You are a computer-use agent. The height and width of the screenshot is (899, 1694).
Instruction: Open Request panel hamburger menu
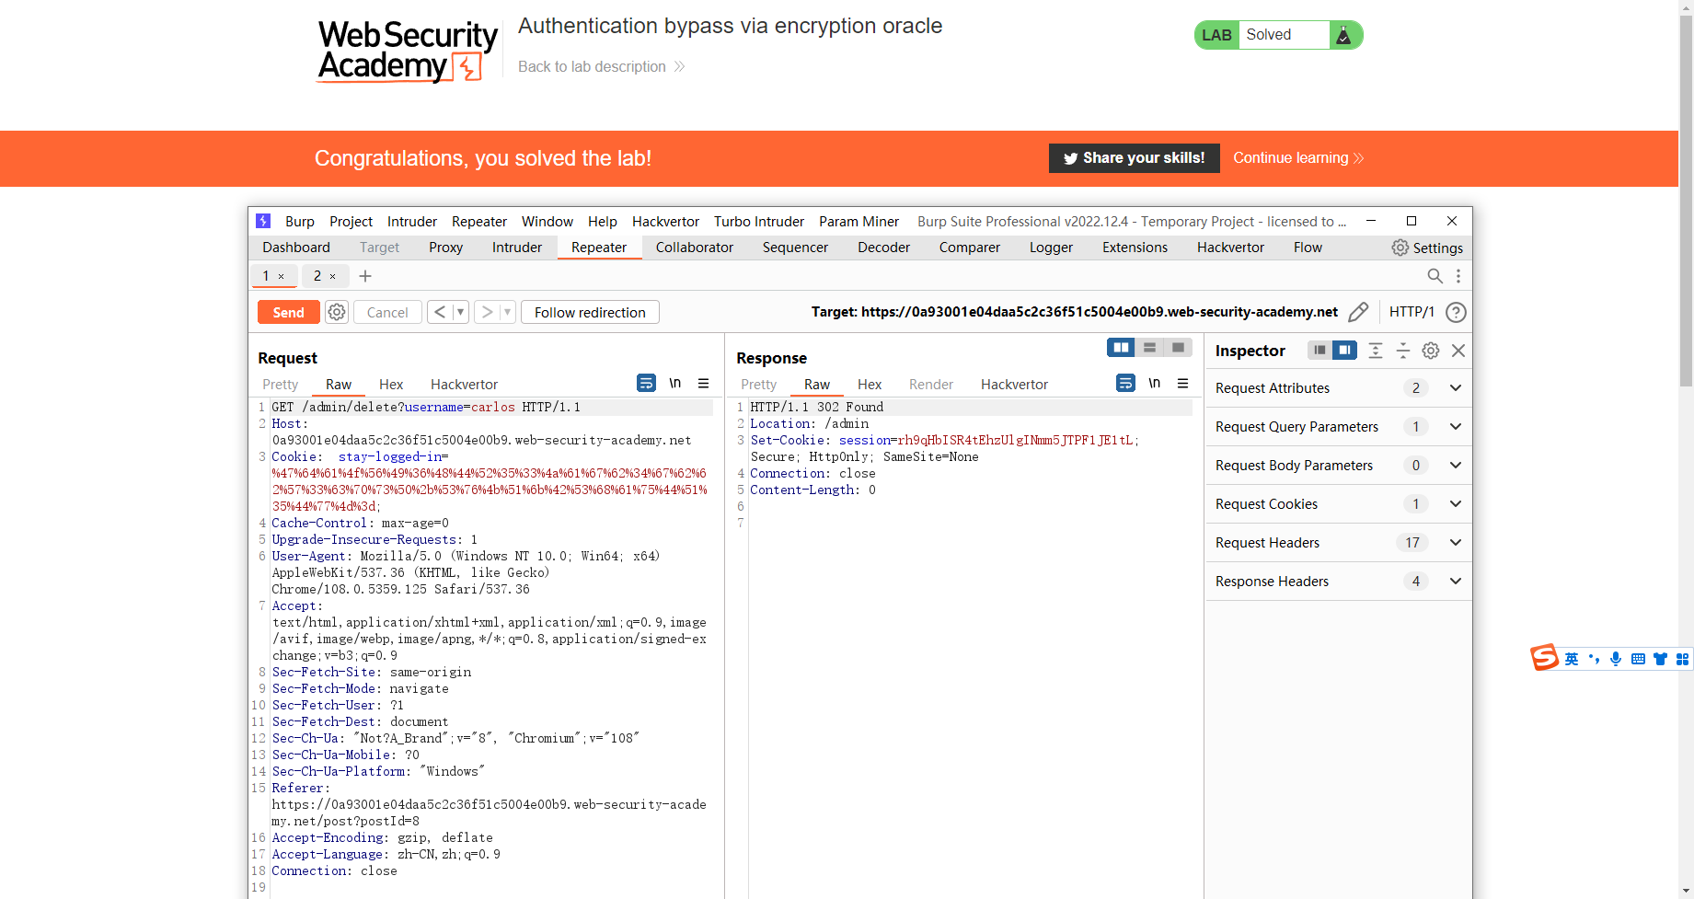703,383
